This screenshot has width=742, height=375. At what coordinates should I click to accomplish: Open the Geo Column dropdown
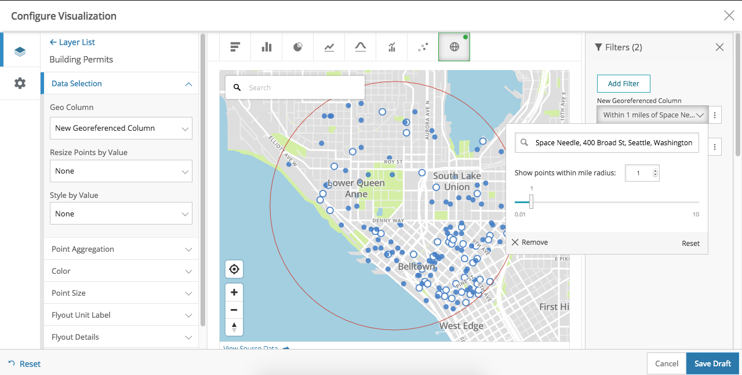[121, 128]
